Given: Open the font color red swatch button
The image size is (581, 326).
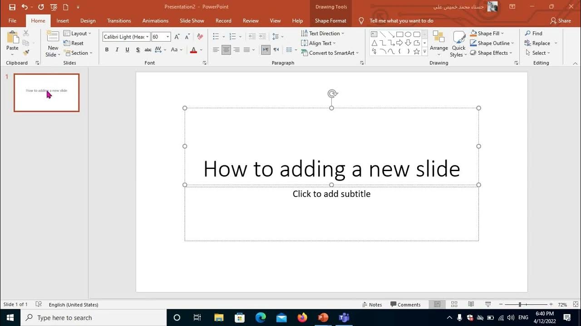Looking at the screenshot, I should (193, 50).
